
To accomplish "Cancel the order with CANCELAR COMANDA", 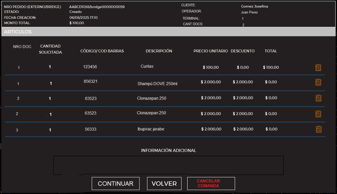I will (x=211, y=184).
